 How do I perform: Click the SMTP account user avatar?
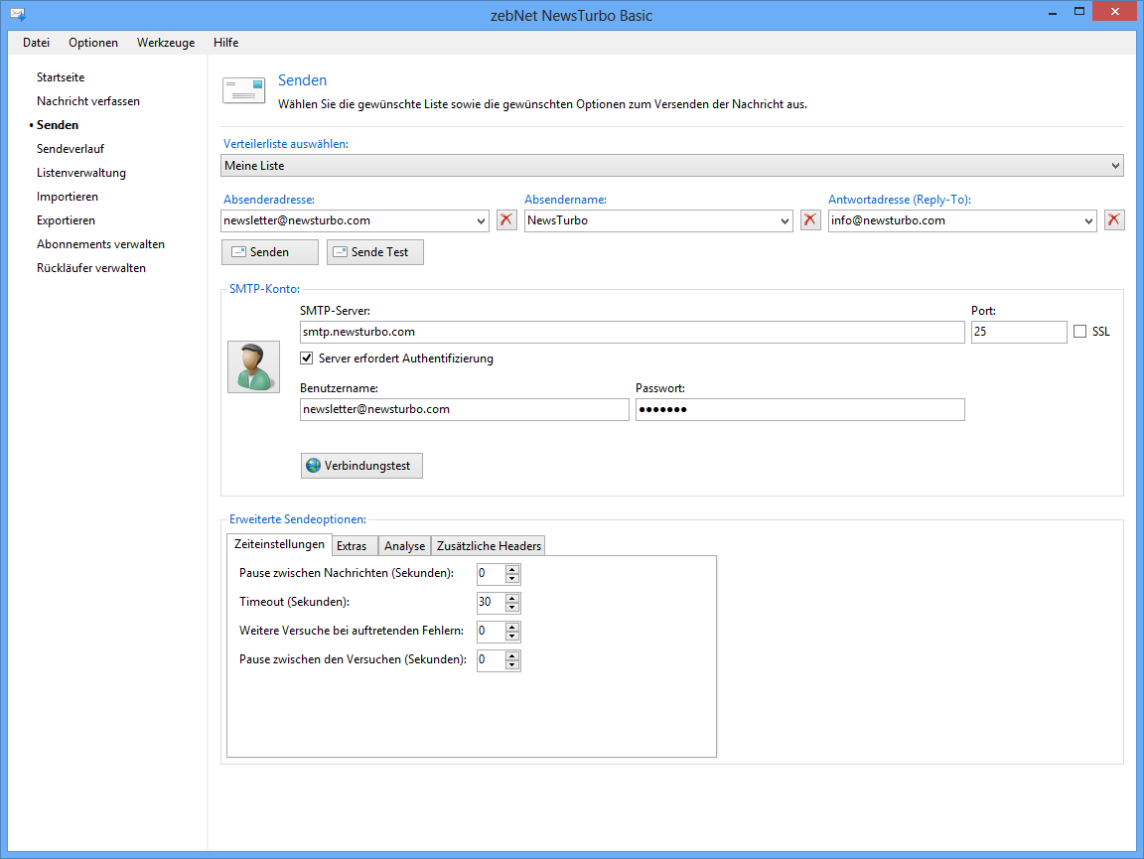click(254, 367)
